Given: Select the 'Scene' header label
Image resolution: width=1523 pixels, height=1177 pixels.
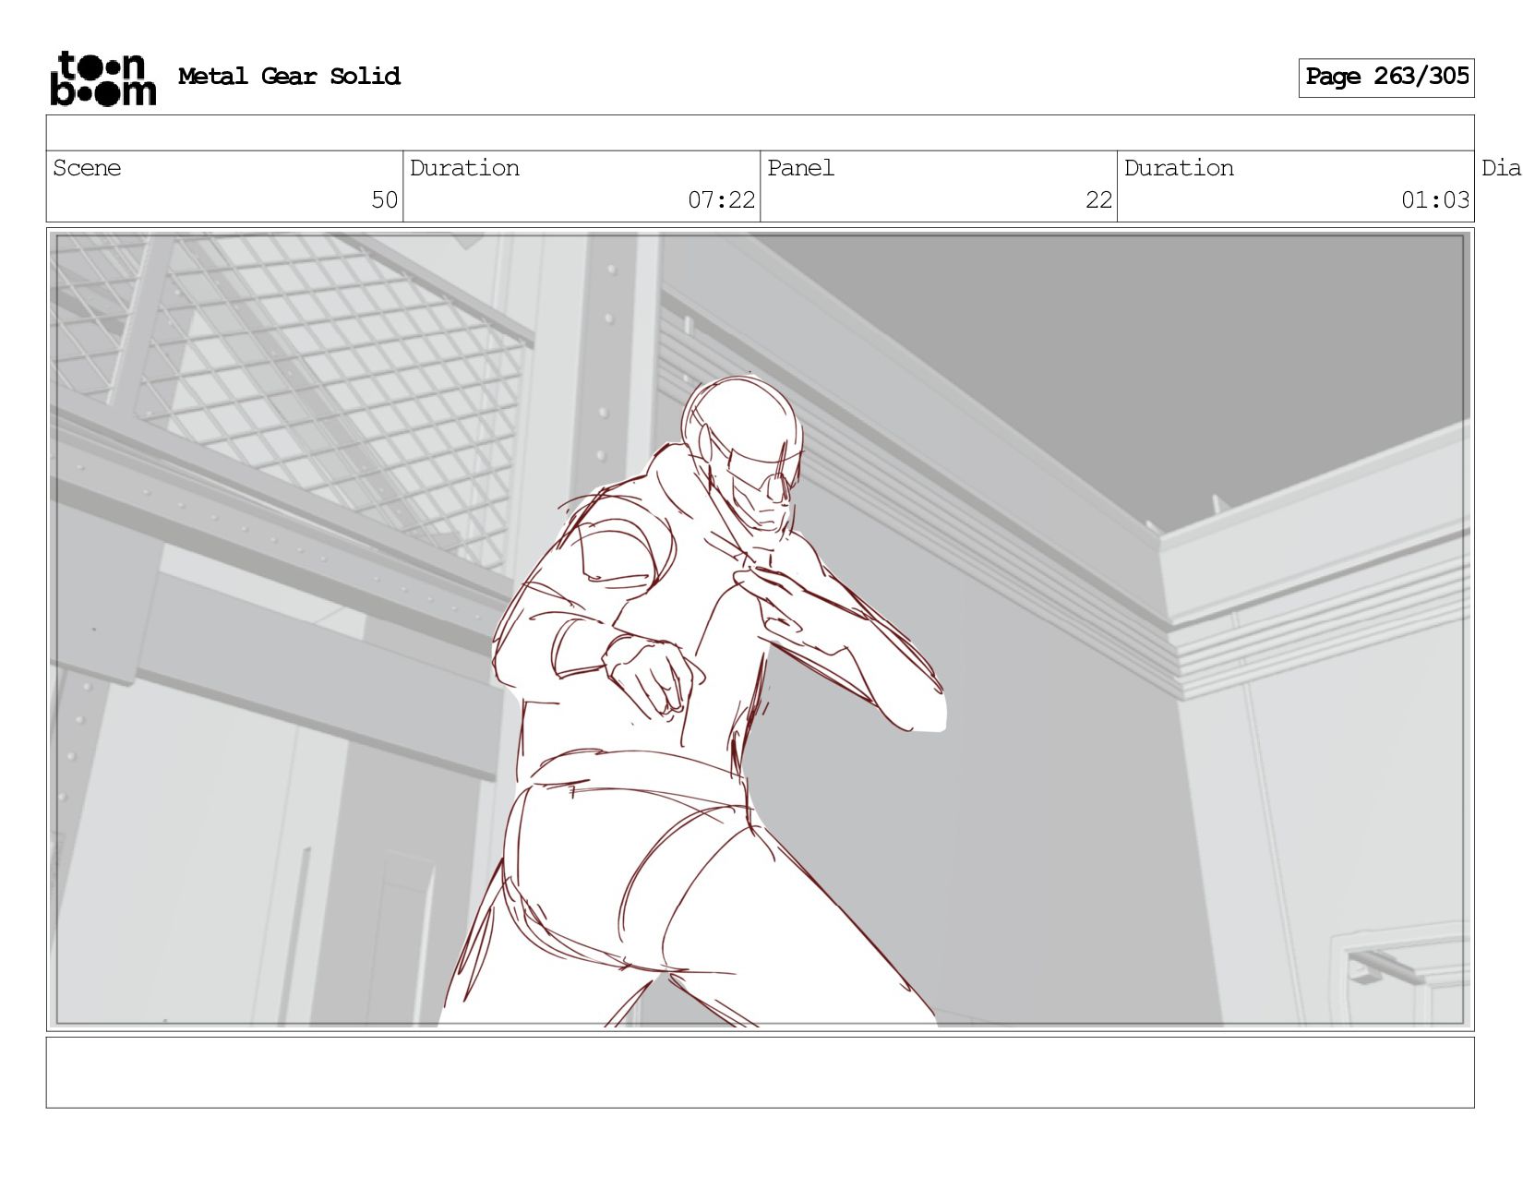Looking at the screenshot, I should (x=87, y=168).
